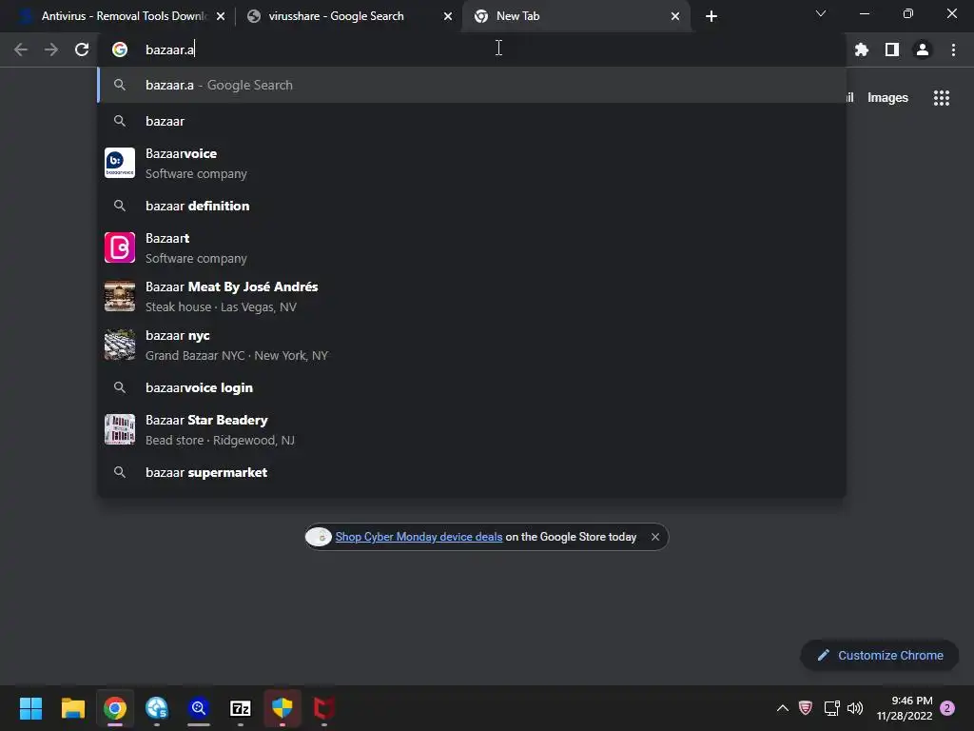974x731 pixels.
Task: Click the Bazaar Meat steak house thumbnail
Action: (120, 296)
